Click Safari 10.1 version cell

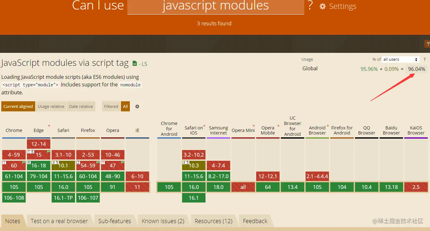pyautogui.click(x=63, y=165)
